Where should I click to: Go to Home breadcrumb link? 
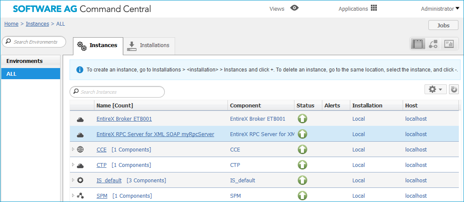(11, 24)
